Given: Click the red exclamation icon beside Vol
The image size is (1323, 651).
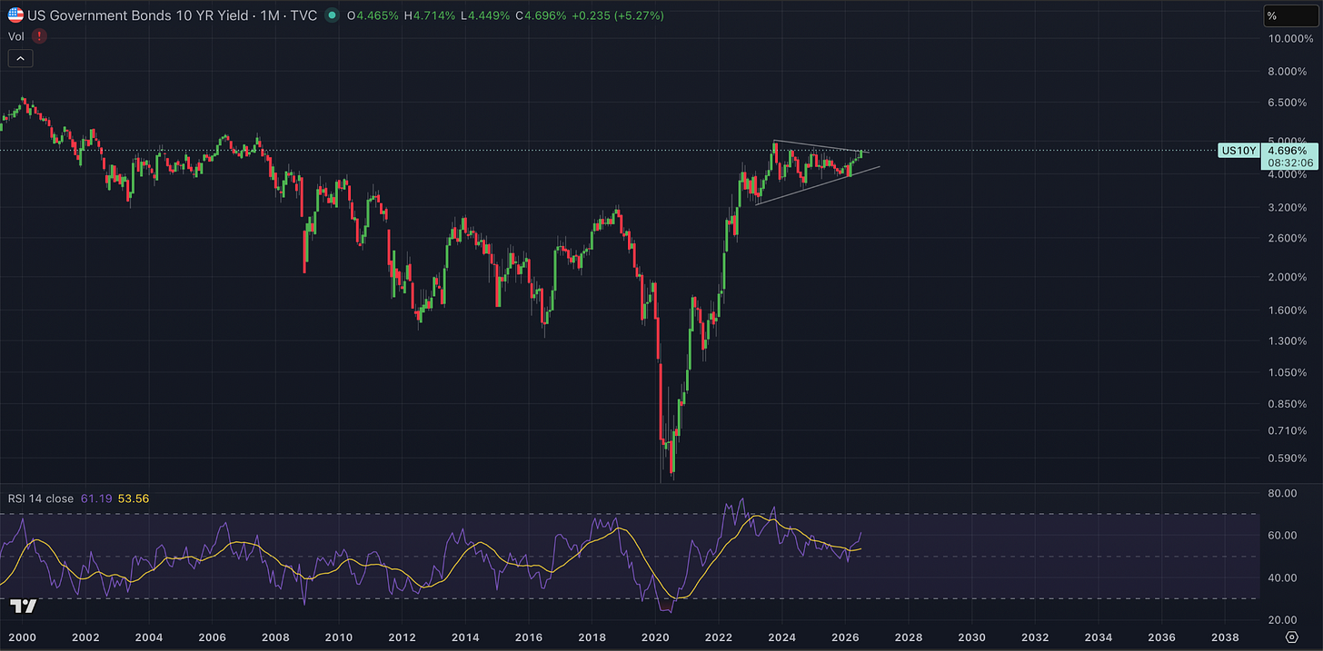Looking at the screenshot, I should (39, 36).
